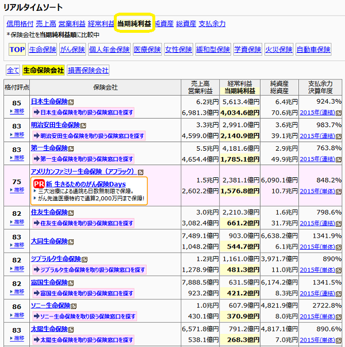Image resolution: width=345 pixels, height=347 pixels.
Task: Switch to 緩和型保険 category tab
Action: (x=213, y=49)
